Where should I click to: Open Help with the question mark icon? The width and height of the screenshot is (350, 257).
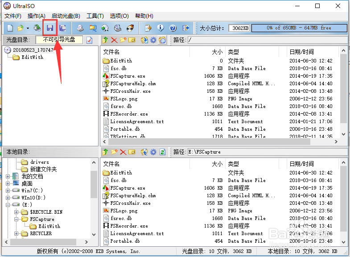point(173,28)
